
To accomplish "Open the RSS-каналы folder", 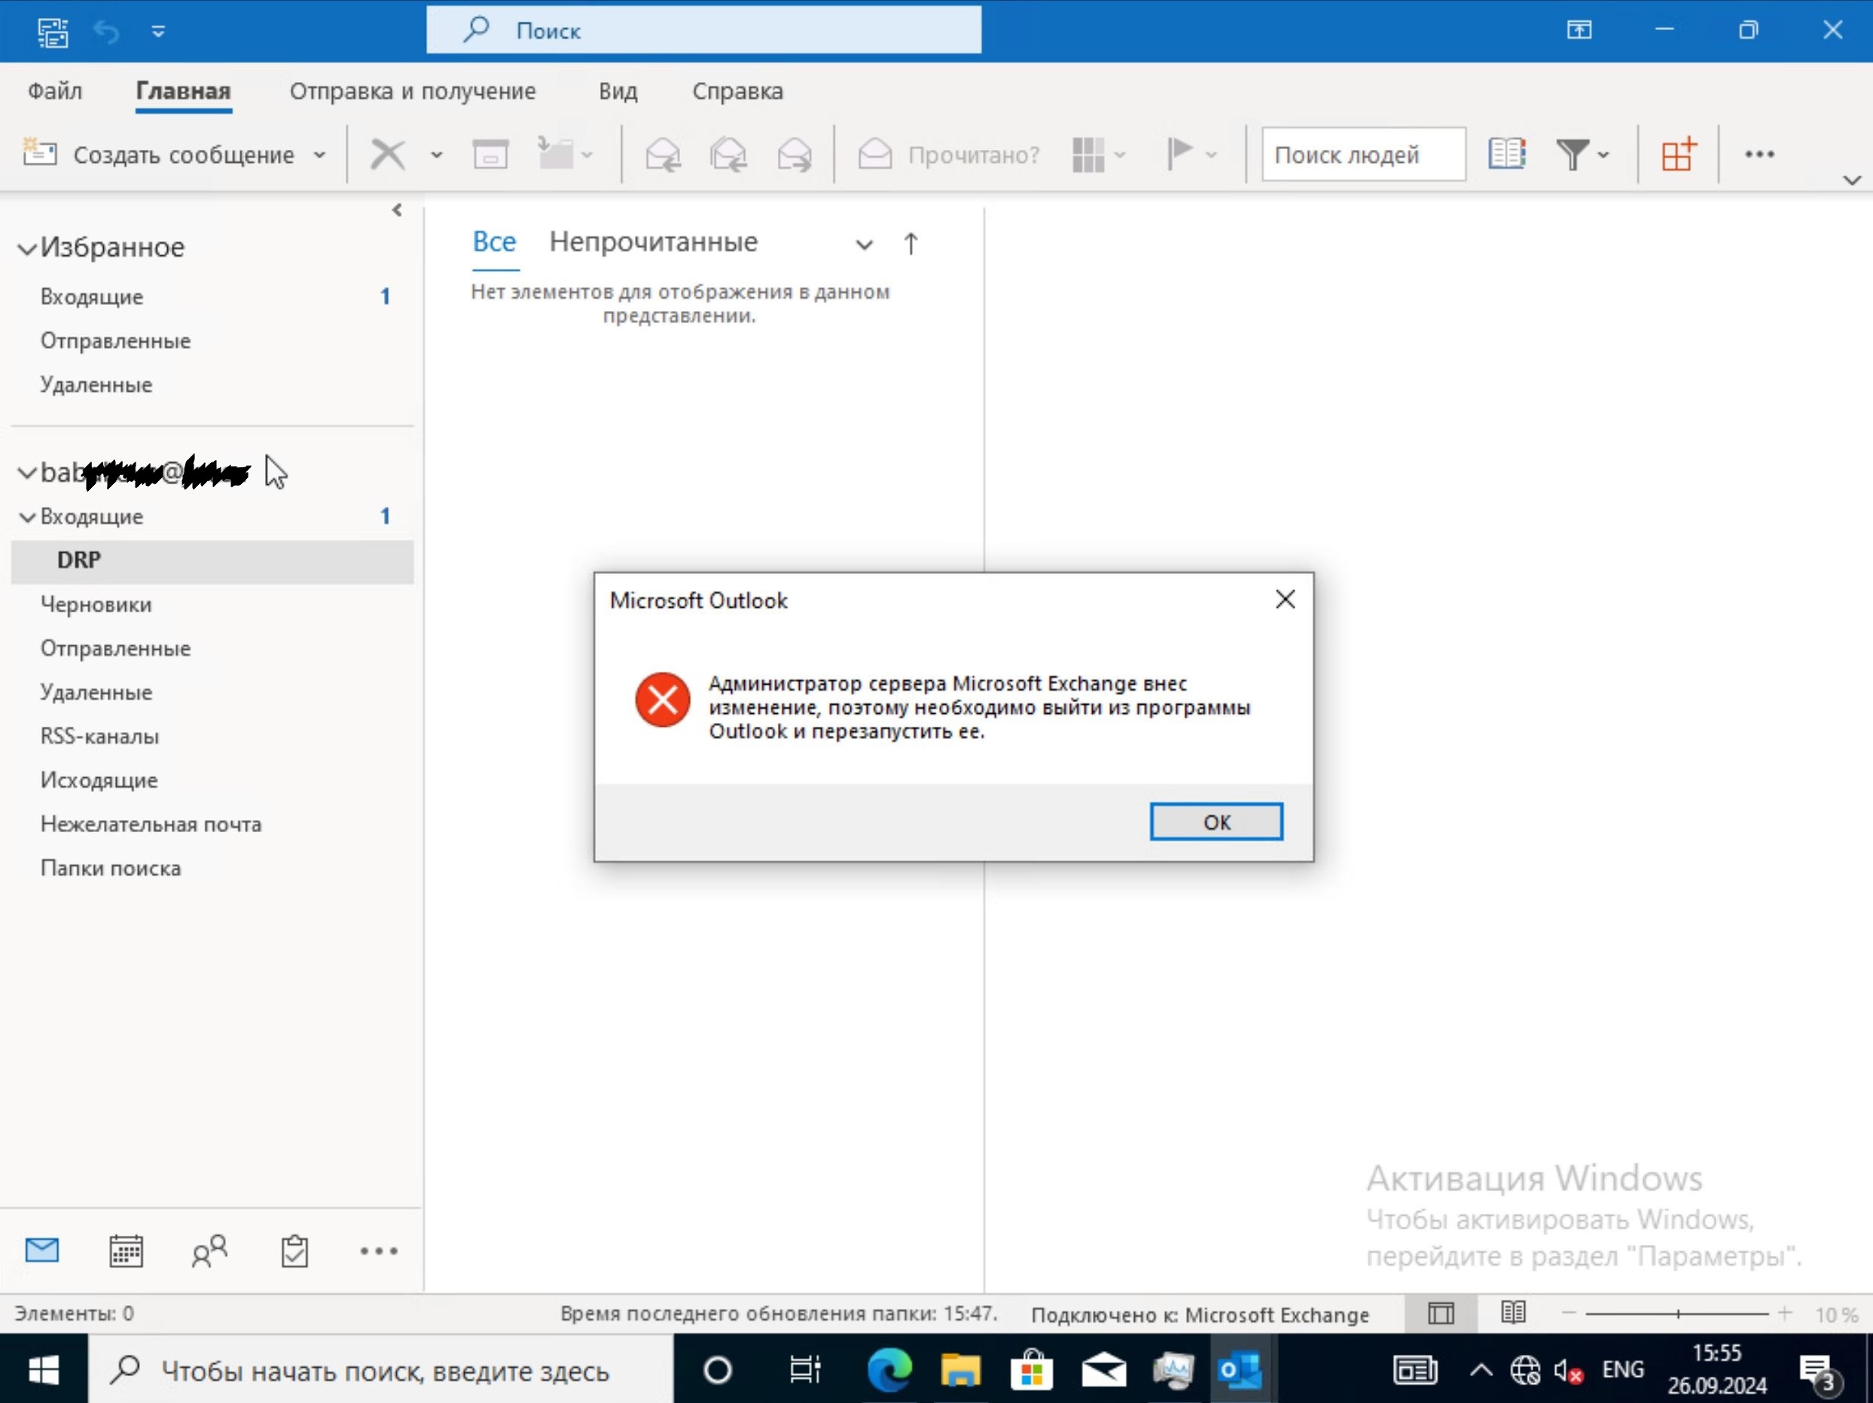I will pos(99,736).
